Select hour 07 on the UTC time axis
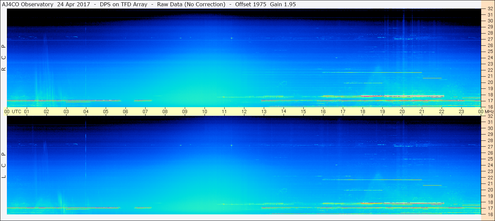 click(145, 111)
